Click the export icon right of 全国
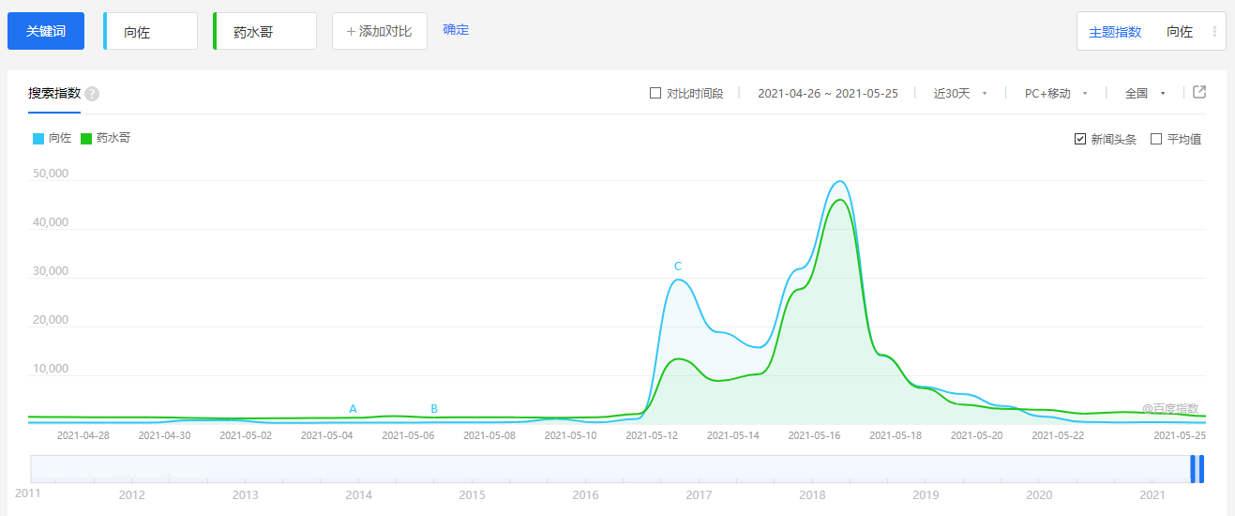Screen dimensions: 1235x516 (1199, 92)
